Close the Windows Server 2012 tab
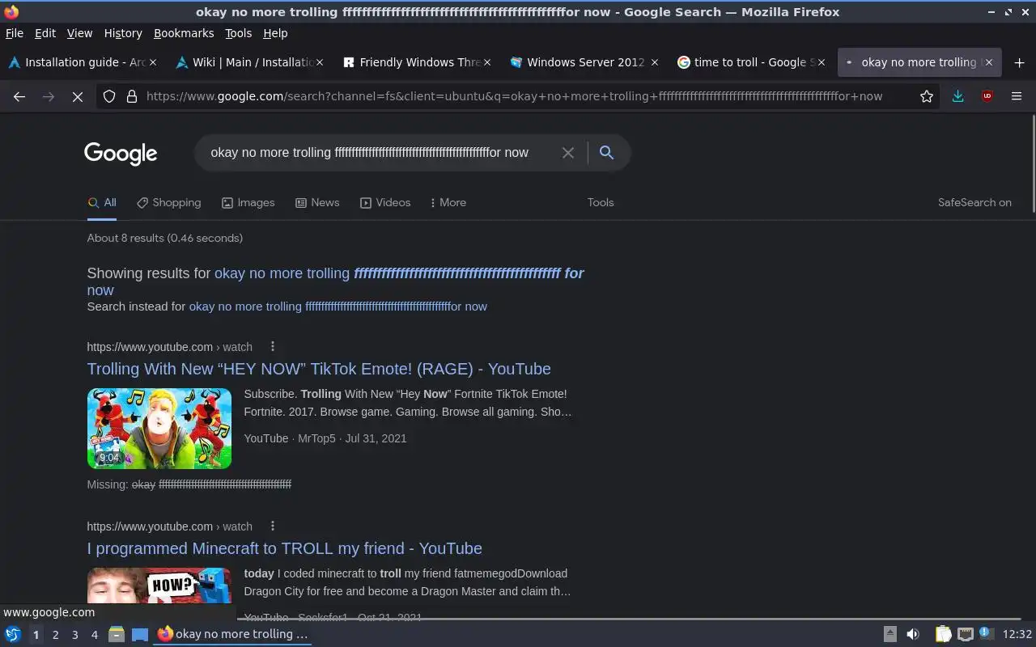The width and height of the screenshot is (1036, 647). [x=655, y=62]
